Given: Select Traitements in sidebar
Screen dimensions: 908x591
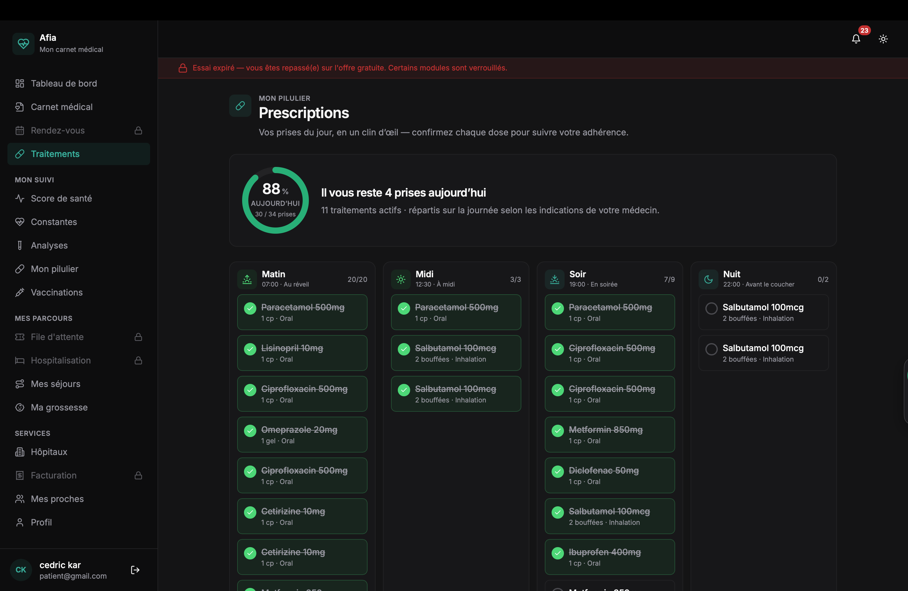Looking at the screenshot, I should 78,154.
